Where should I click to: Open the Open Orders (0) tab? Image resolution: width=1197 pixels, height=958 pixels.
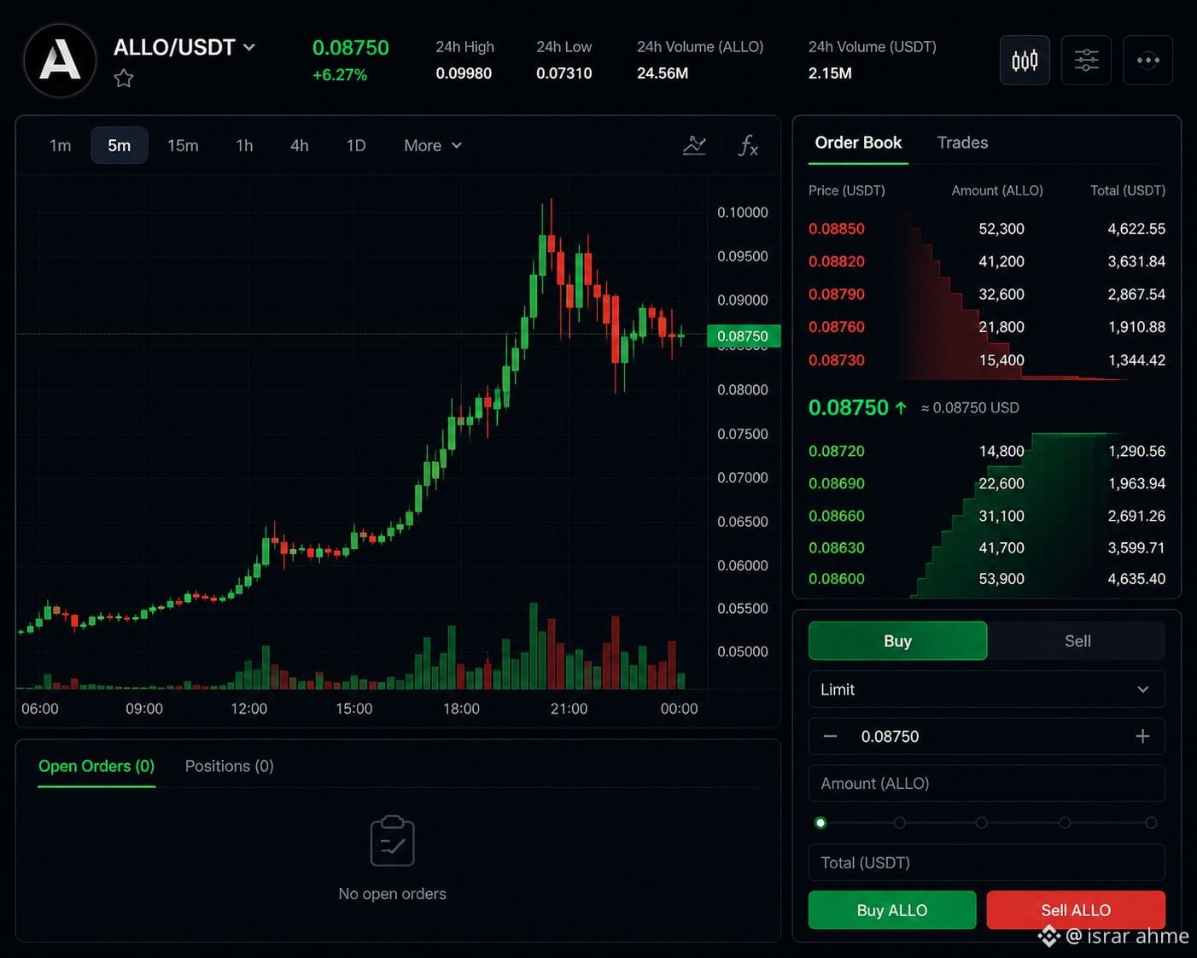point(96,766)
